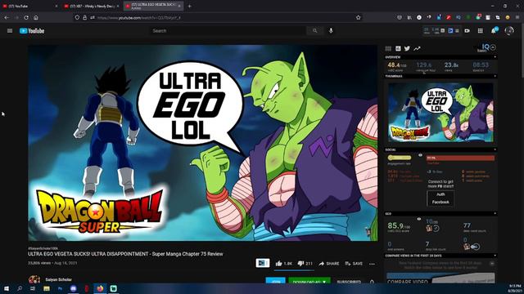Go back with browser back arrow

tap(7, 17)
